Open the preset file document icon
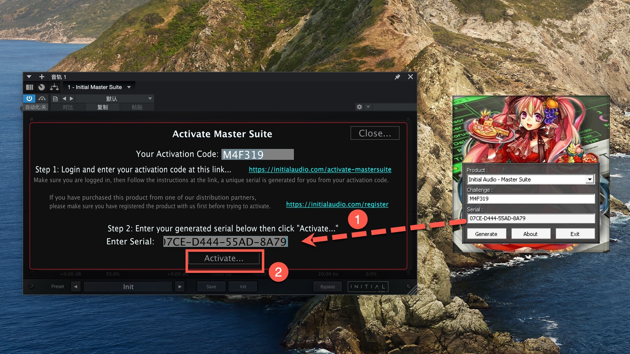Image resolution: width=630 pixels, height=354 pixels. tap(55, 98)
